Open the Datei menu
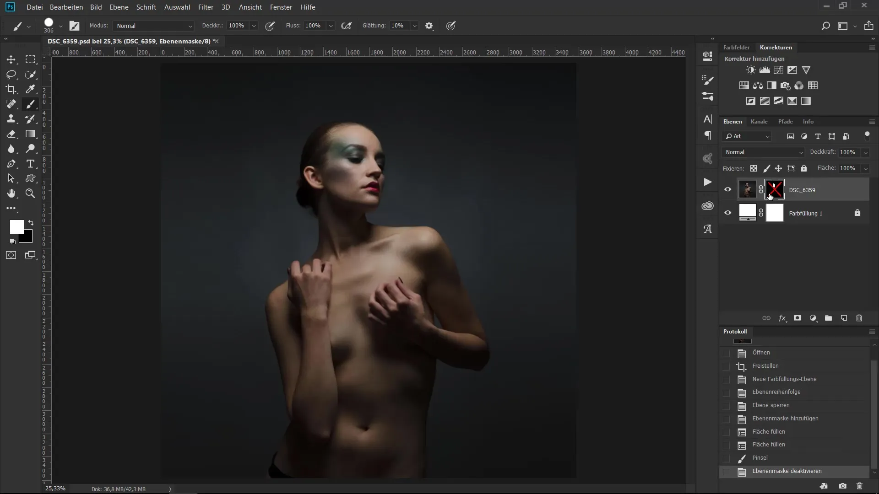The image size is (879, 494). click(35, 7)
